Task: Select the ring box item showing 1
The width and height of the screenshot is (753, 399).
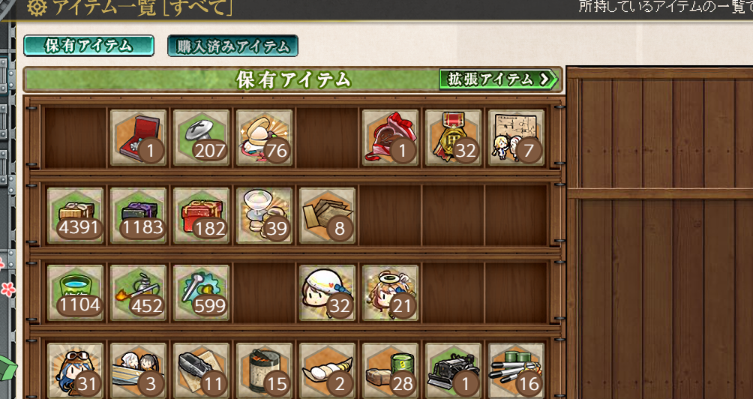Action: [x=138, y=137]
